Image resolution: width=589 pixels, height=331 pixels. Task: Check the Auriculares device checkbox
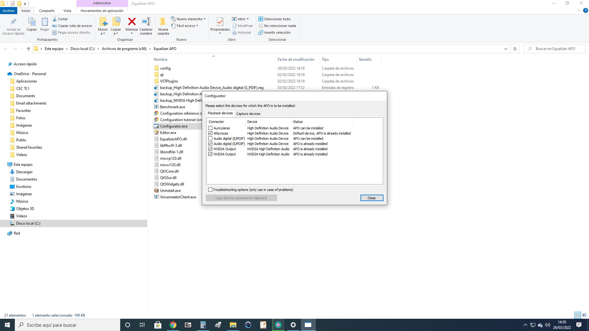tap(210, 128)
